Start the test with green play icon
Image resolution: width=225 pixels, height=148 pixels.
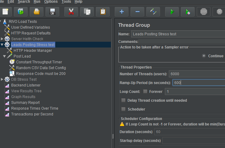point(172,12)
